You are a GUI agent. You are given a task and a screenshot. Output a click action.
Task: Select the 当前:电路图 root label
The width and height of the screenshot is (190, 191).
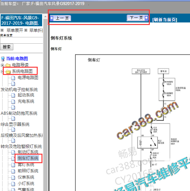coord(17,59)
